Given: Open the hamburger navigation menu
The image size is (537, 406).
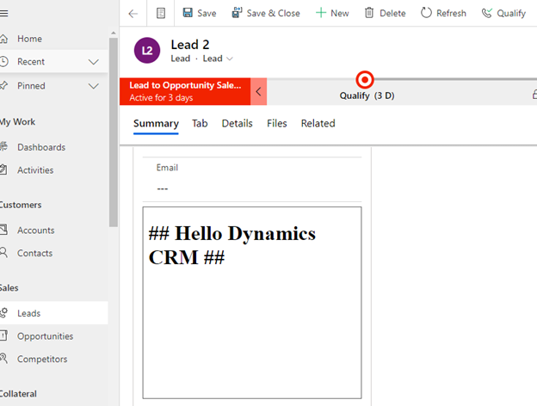Looking at the screenshot, I should tap(3, 14).
